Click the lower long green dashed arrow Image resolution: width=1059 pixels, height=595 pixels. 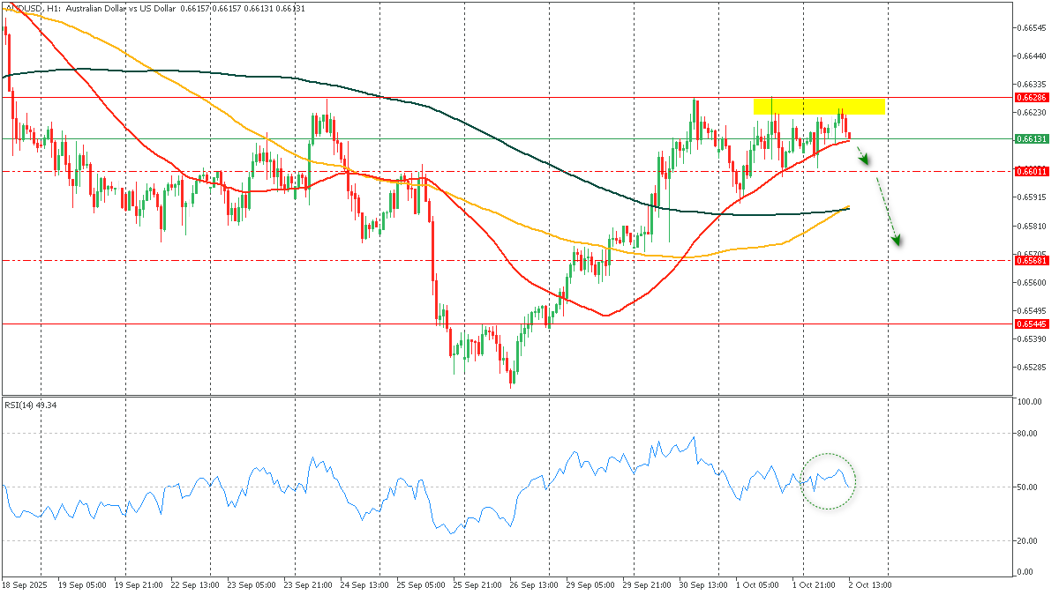[x=888, y=211]
